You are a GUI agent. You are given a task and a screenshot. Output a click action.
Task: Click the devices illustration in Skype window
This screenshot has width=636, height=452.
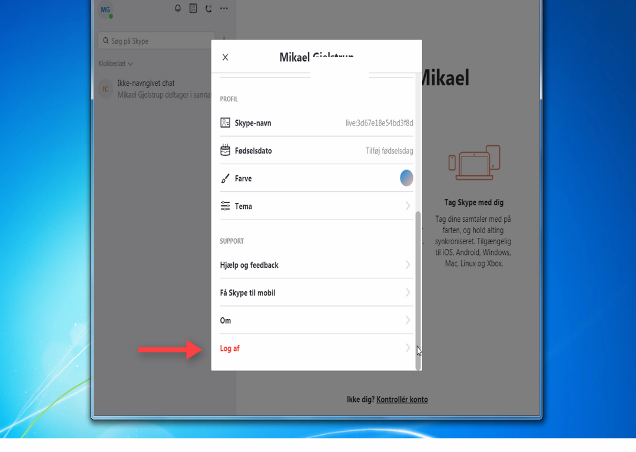pos(474,162)
